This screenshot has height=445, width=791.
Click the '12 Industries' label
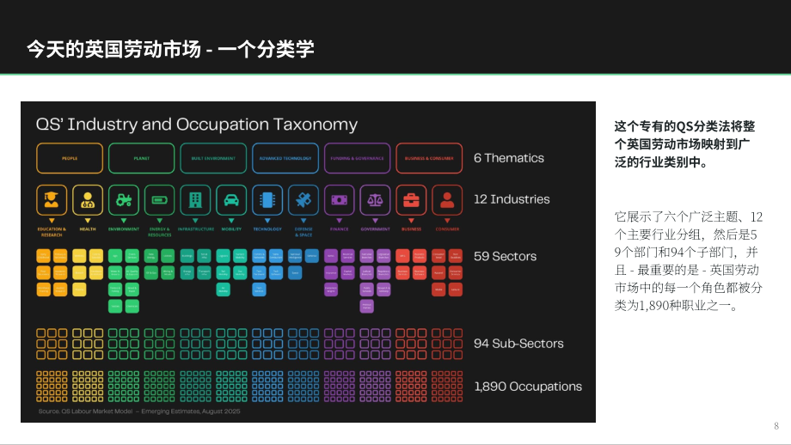(x=512, y=199)
